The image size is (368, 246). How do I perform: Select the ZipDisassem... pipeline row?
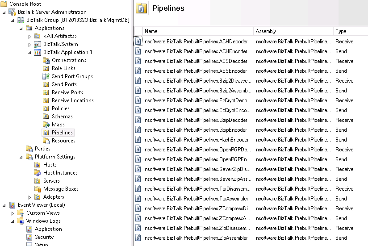click(x=251, y=228)
